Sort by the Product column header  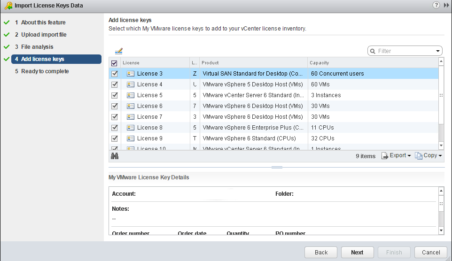coord(253,63)
